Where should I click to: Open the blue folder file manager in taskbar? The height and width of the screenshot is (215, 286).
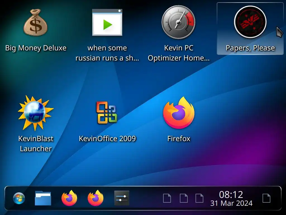[43, 198]
